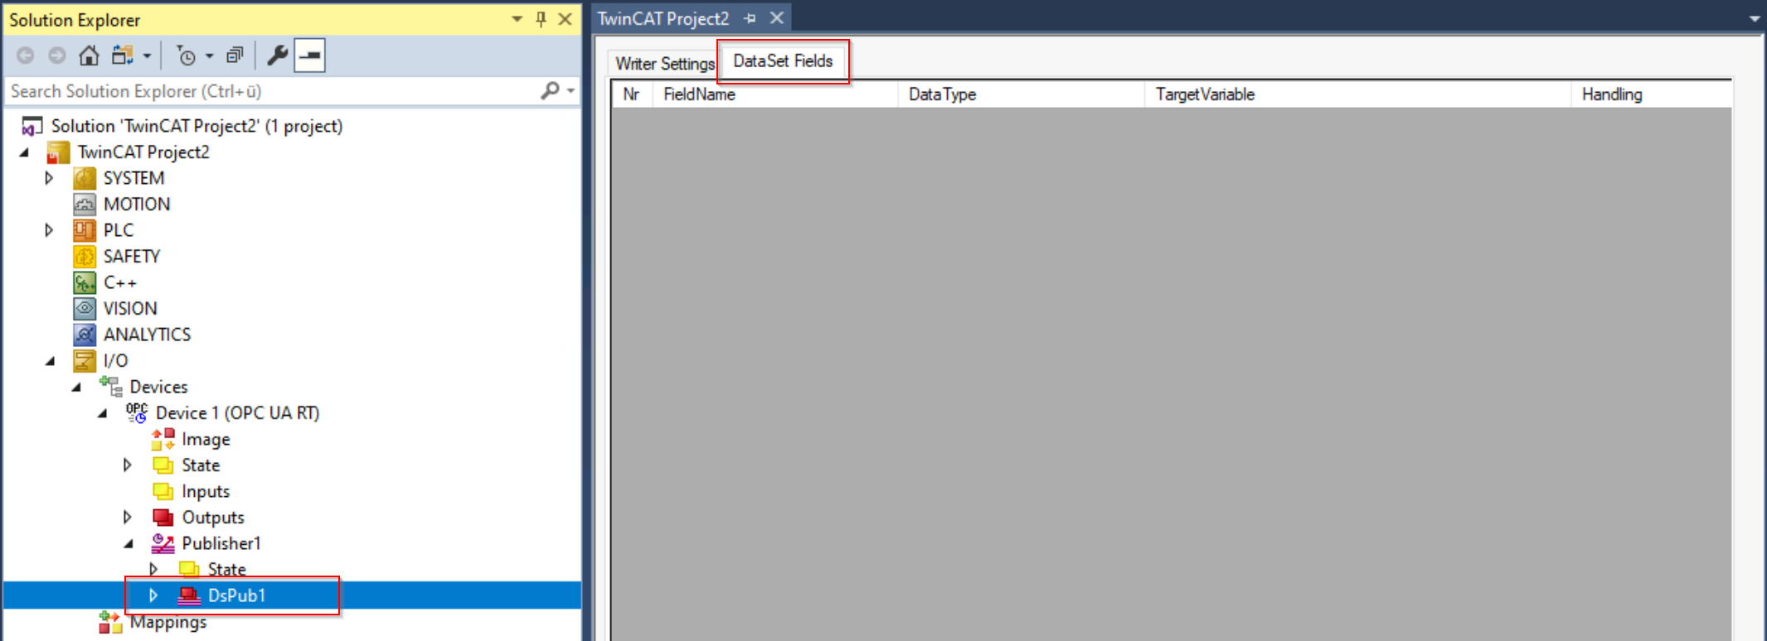
Task: Select the SAFETY tree label
Action: (132, 256)
